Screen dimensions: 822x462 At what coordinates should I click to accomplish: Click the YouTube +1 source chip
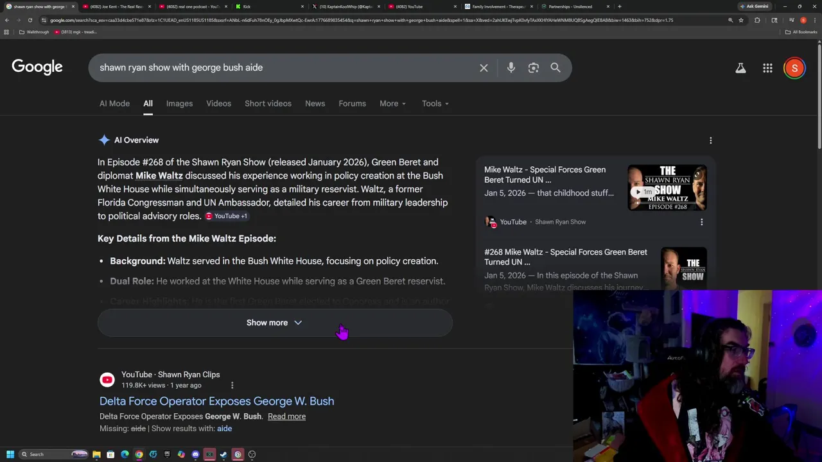(226, 216)
